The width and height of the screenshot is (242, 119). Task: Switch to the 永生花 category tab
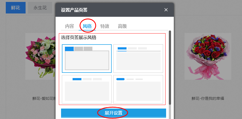click(x=40, y=8)
